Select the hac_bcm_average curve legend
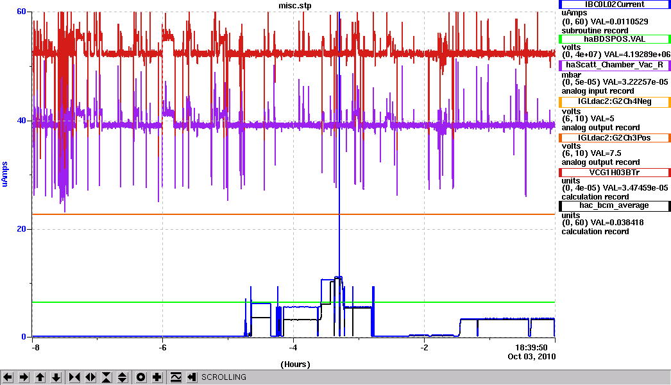 pyautogui.click(x=615, y=205)
